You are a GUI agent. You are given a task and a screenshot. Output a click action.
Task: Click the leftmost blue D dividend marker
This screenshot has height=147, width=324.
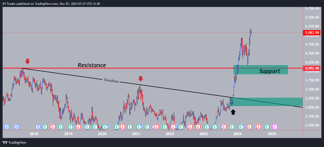click(x=7, y=126)
